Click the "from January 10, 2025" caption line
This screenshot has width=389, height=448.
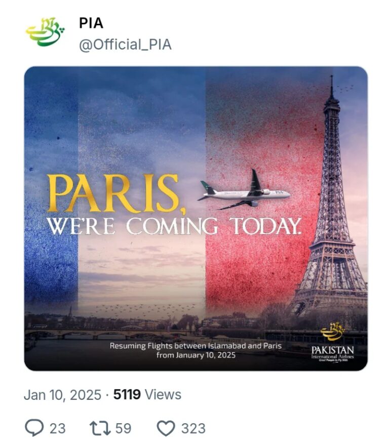(x=196, y=355)
